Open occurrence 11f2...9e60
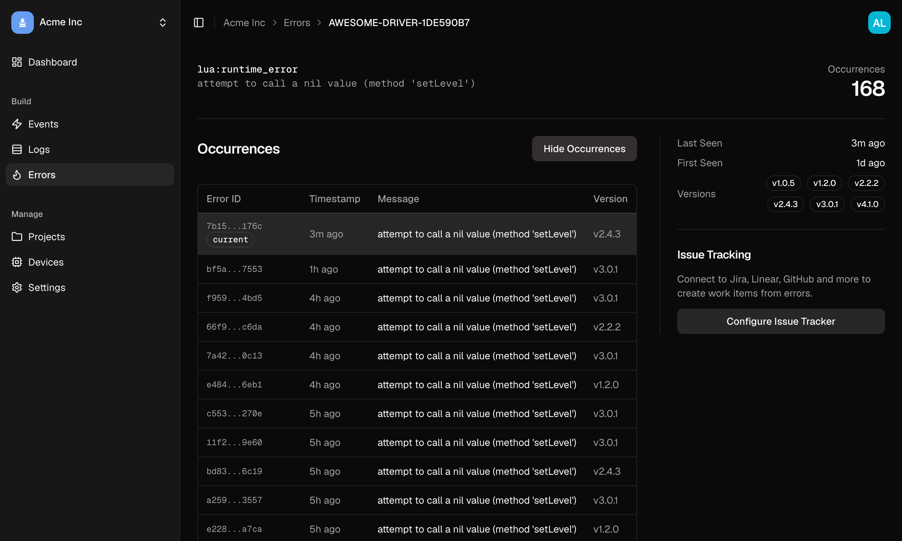902x541 pixels. [417, 443]
